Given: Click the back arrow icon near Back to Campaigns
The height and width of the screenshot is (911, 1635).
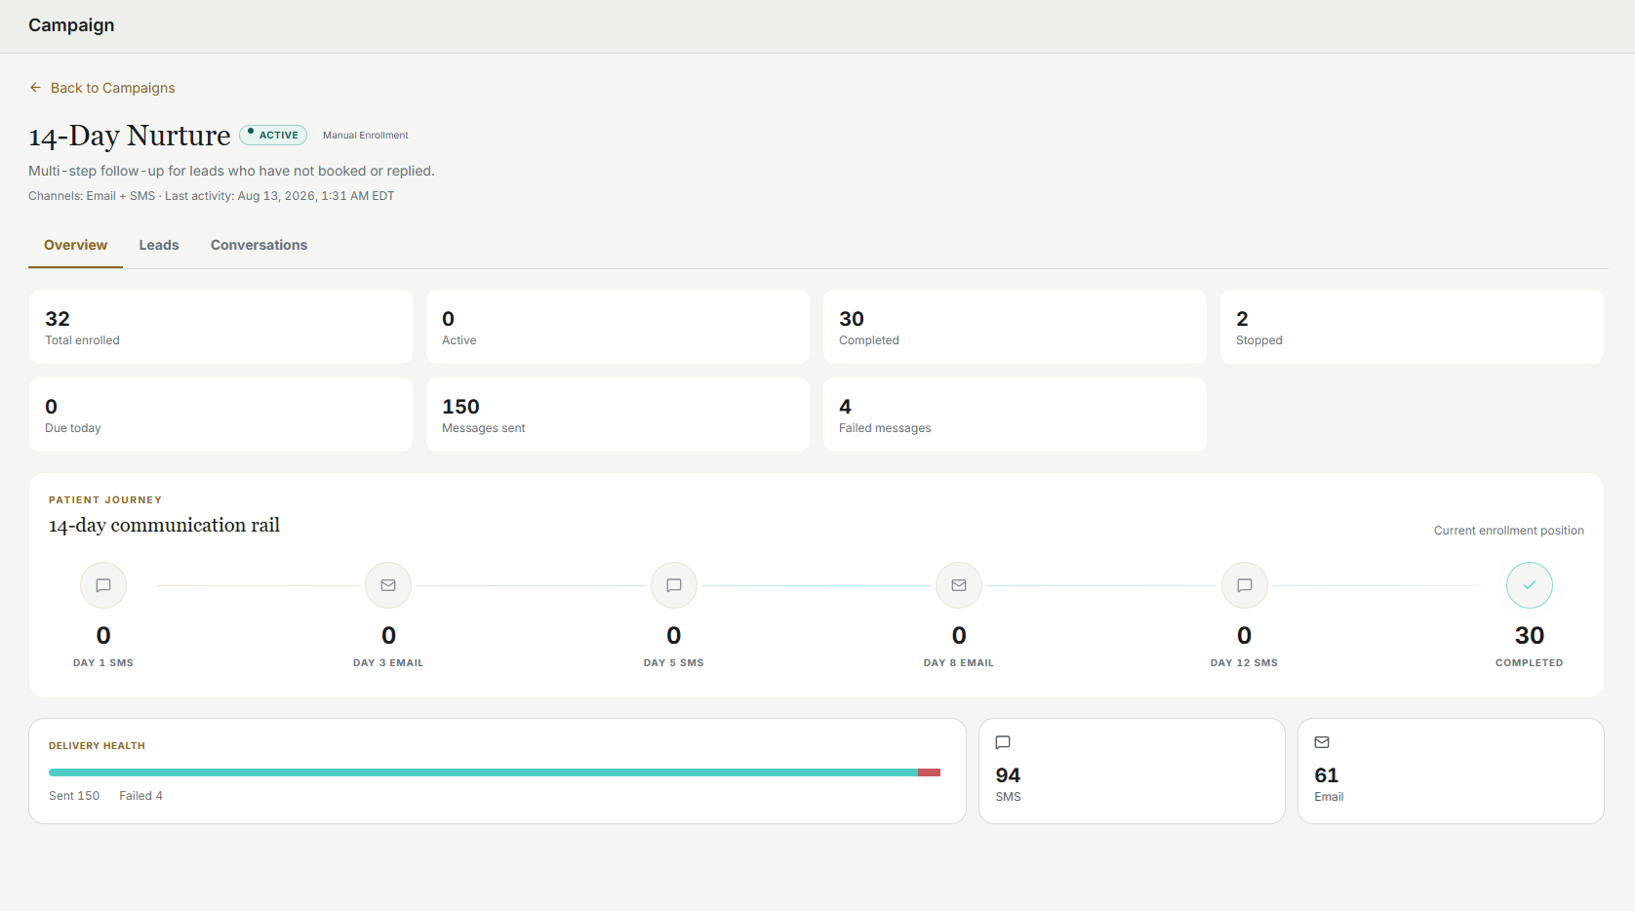Looking at the screenshot, I should point(35,88).
